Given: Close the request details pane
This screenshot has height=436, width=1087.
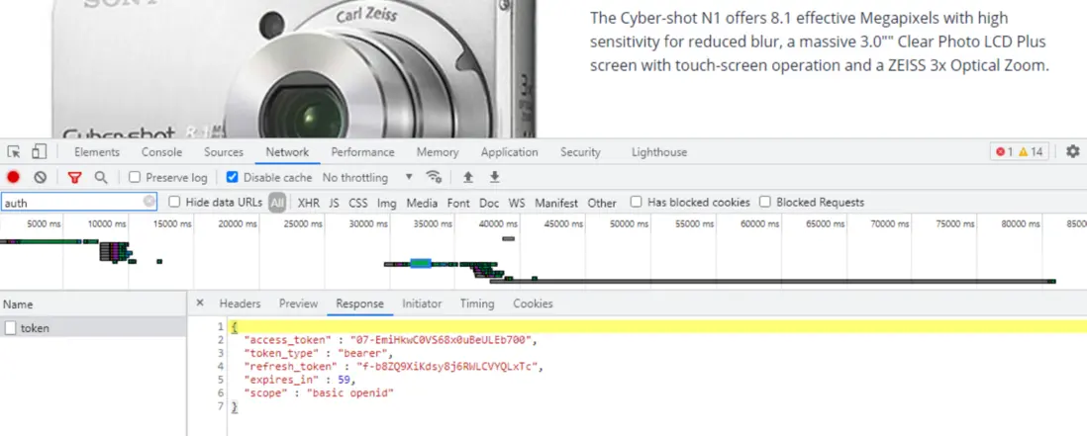Looking at the screenshot, I should 200,304.
